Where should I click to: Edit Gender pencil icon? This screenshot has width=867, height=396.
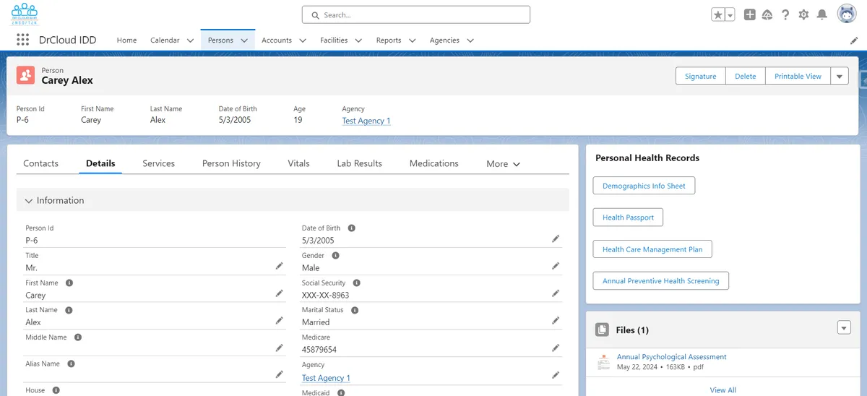(x=556, y=266)
